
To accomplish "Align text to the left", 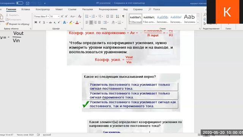I will tap(87, 22).
